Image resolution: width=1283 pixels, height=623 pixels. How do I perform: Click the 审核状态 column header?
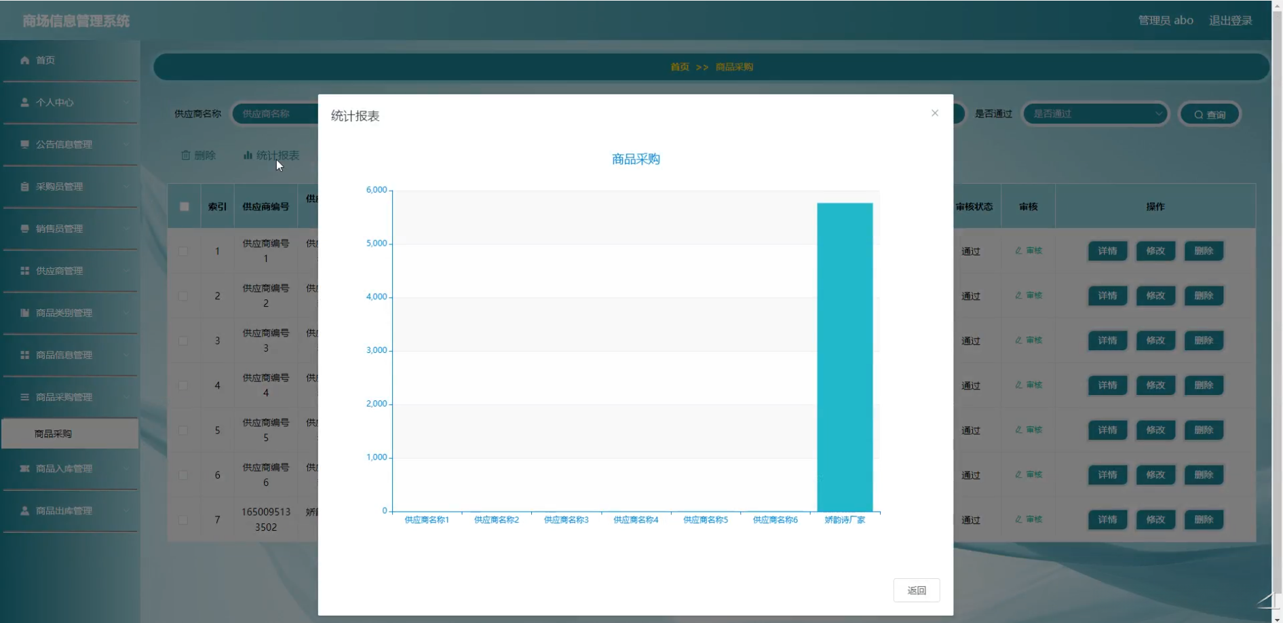pyautogui.click(x=974, y=207)
